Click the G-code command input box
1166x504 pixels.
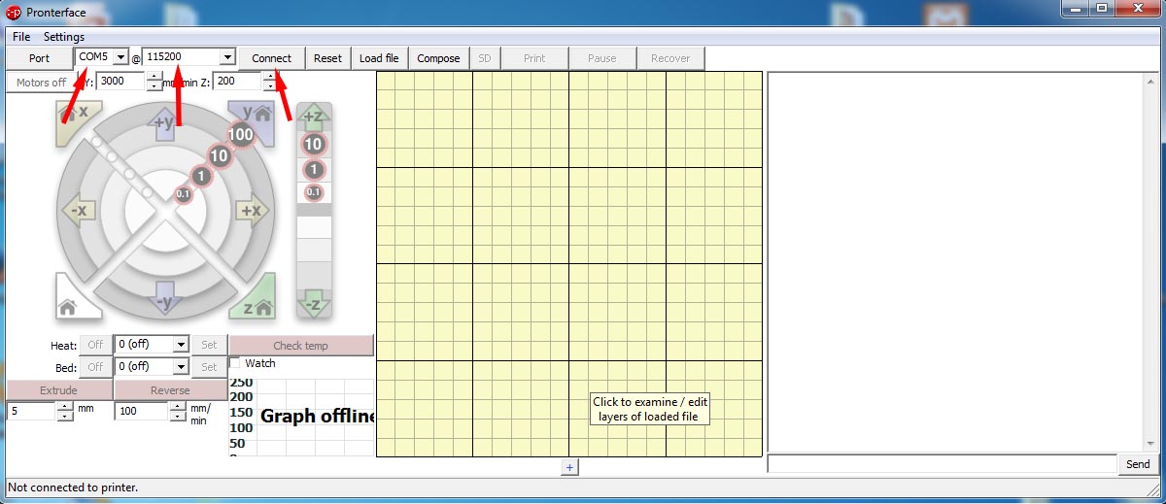coord(942,464)
